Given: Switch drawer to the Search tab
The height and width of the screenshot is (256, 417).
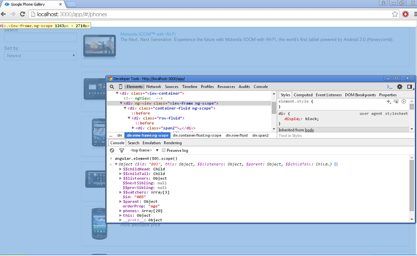Looking at the screenshot, I should [x=133, y=143].
